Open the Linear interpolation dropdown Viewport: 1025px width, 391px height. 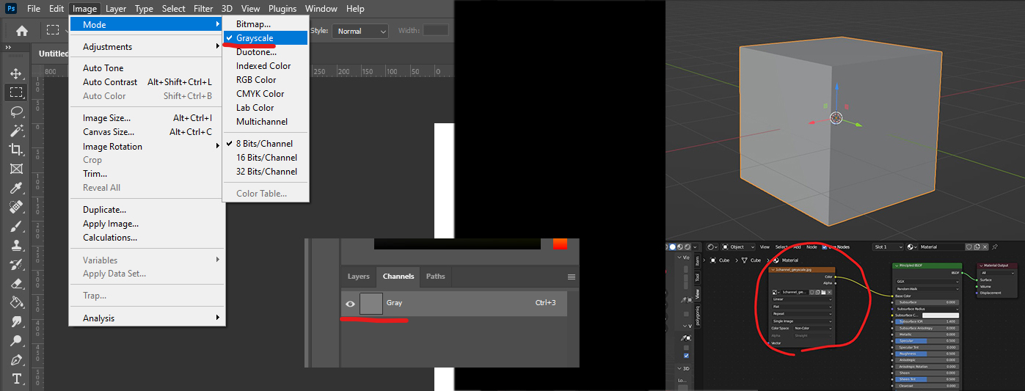click(802, 299)
